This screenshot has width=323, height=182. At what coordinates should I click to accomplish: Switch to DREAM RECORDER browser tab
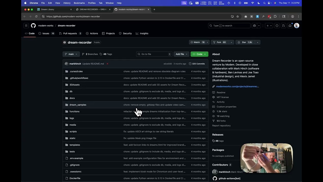93,9
